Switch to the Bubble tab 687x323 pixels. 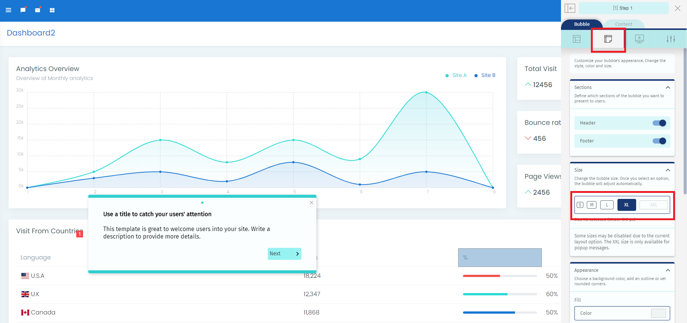[582, 24]
